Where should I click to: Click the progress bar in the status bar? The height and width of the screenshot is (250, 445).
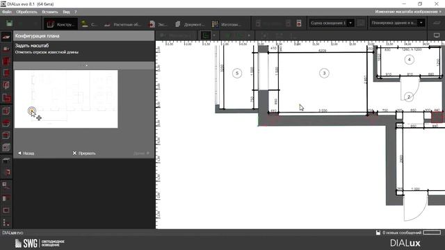[x=432, y=233]
